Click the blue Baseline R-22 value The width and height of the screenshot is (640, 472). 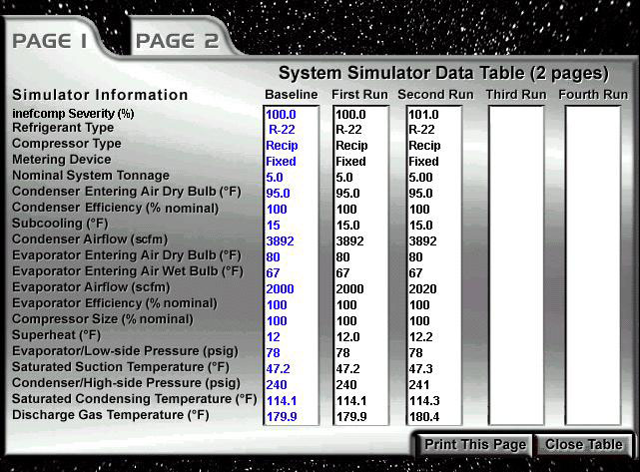[282, 130]
